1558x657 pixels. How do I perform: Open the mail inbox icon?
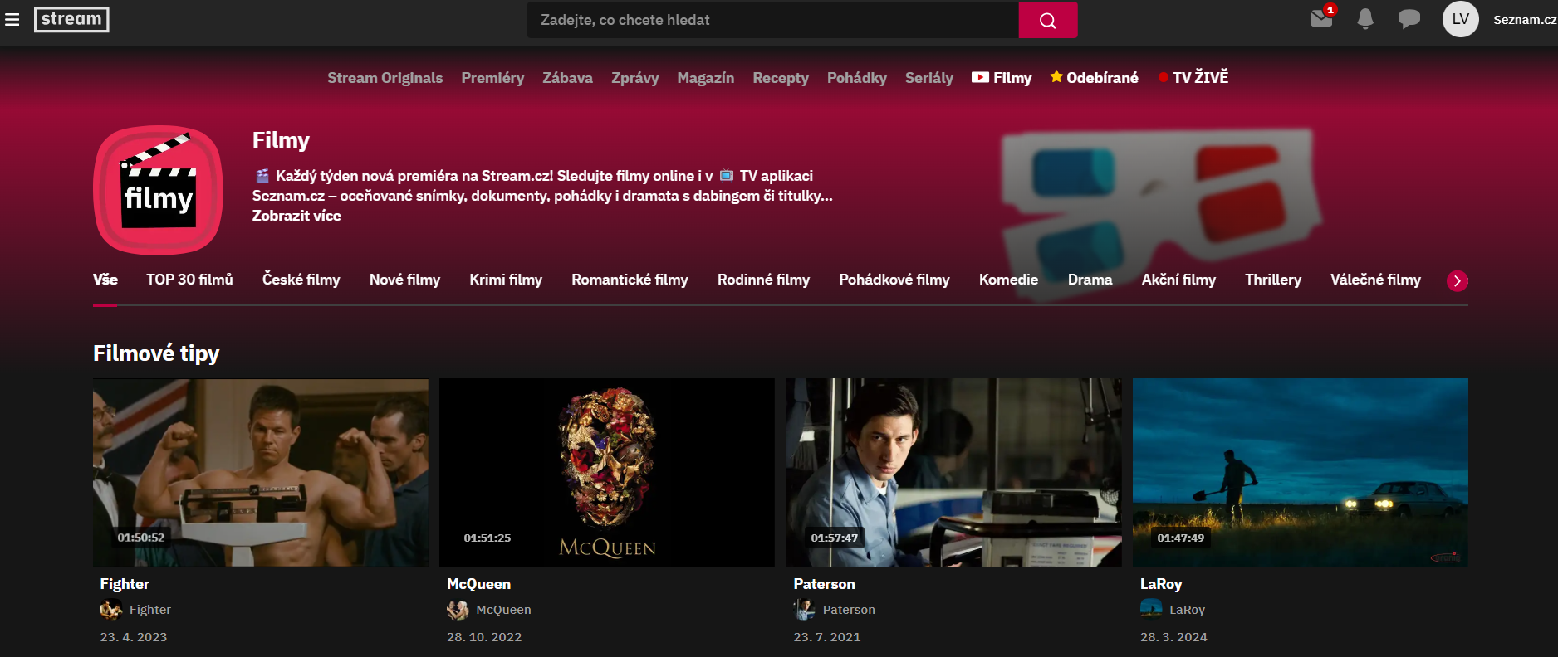coord(1321,18)
